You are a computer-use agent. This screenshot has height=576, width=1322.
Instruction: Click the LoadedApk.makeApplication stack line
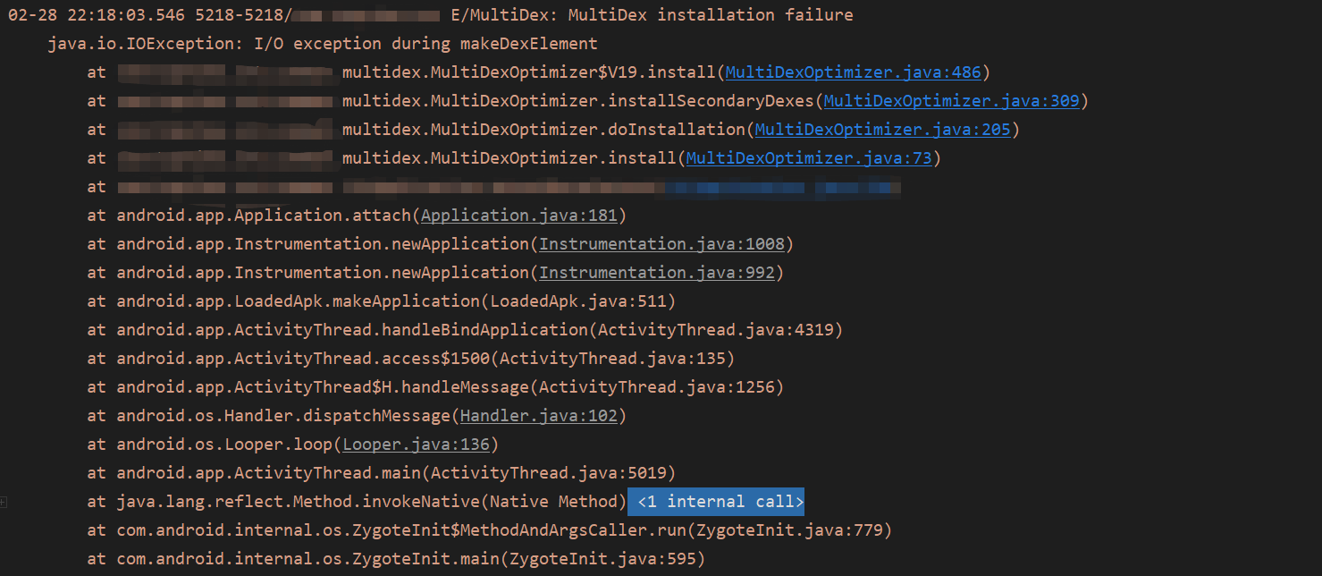[382, 301]
